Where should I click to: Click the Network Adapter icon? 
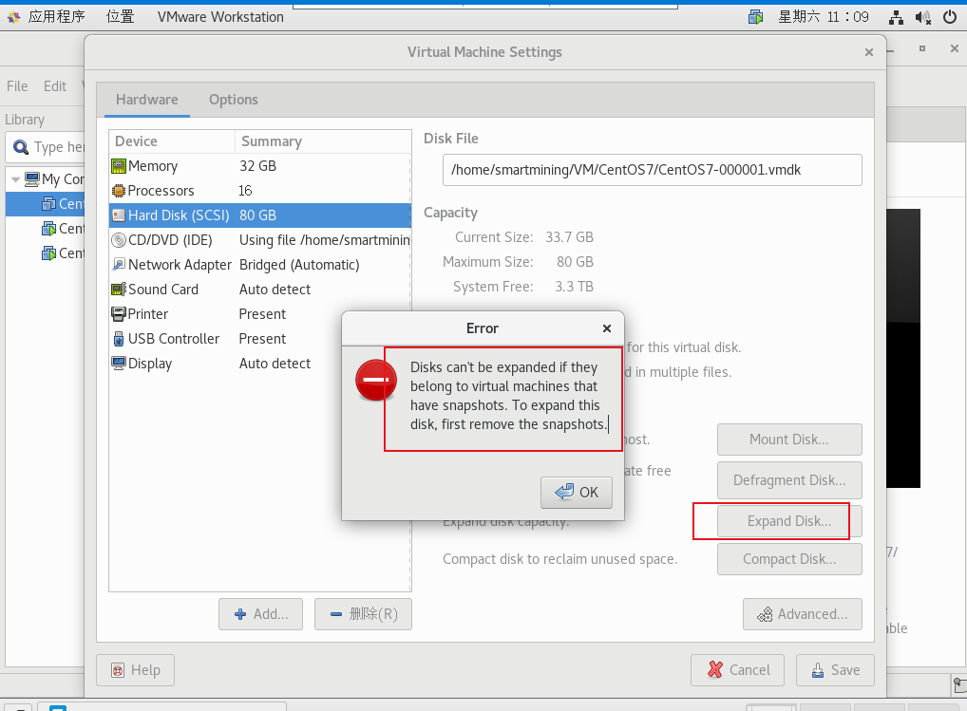click(119, 265)
